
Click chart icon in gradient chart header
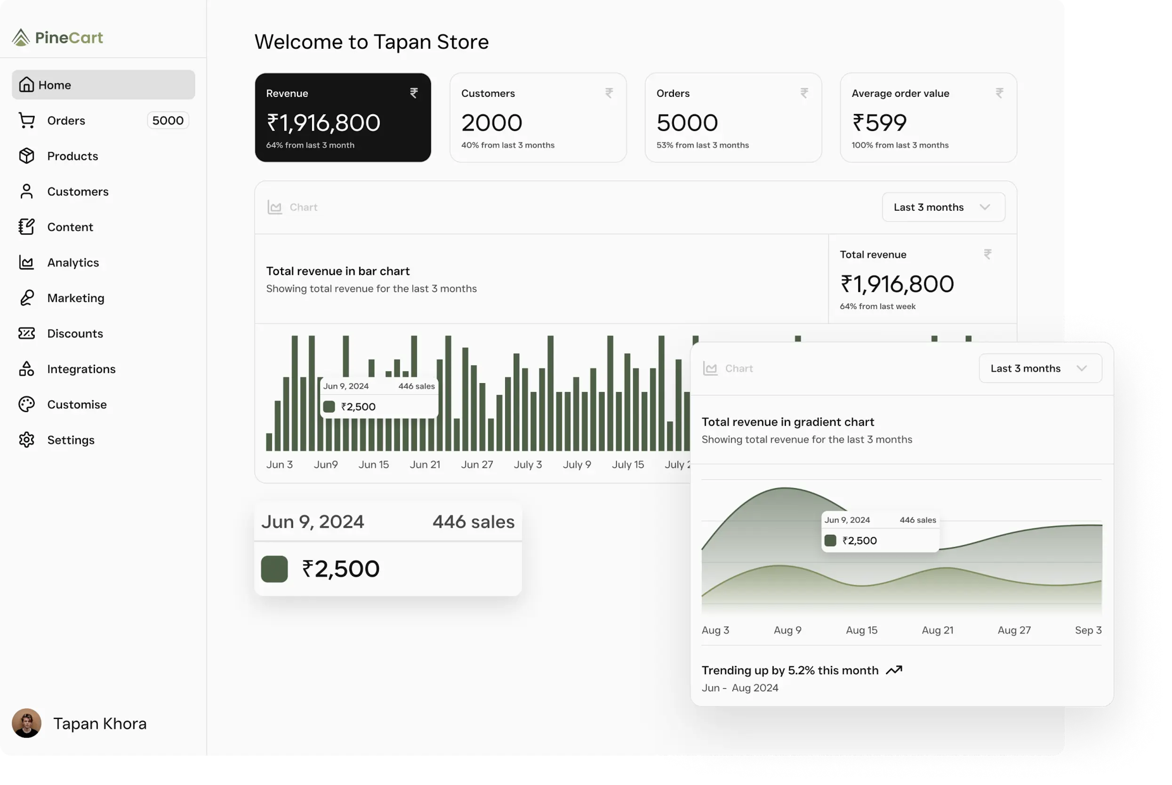pos(711,368)
